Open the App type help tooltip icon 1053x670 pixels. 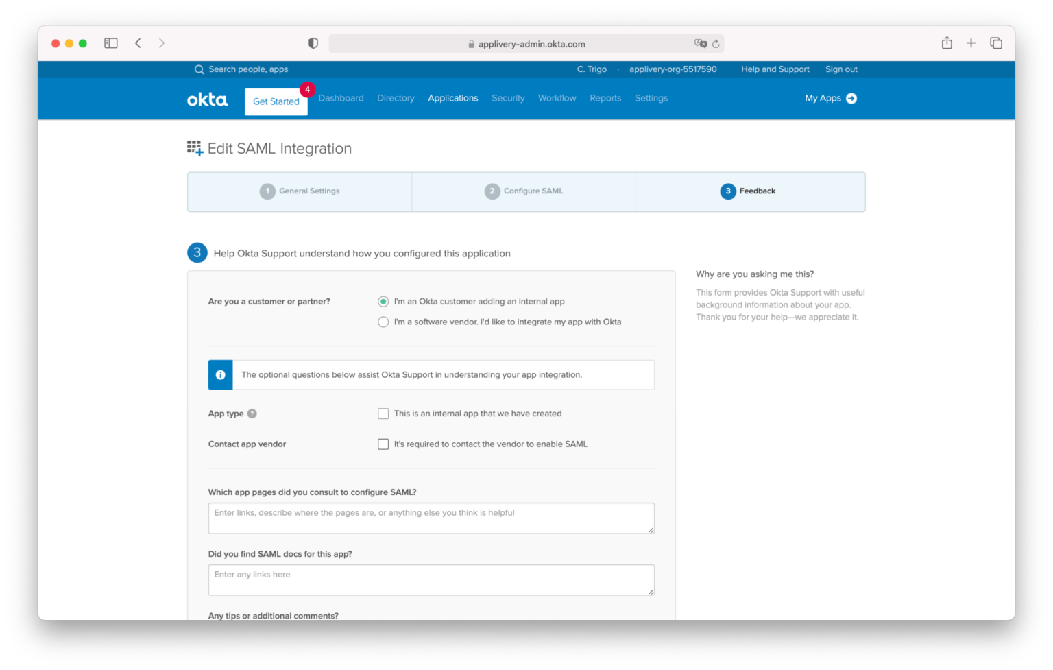tap(252, 414)
